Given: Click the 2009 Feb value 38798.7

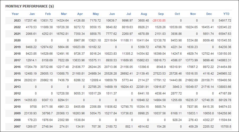Looking at the screenshot, I should coord(46,113).
